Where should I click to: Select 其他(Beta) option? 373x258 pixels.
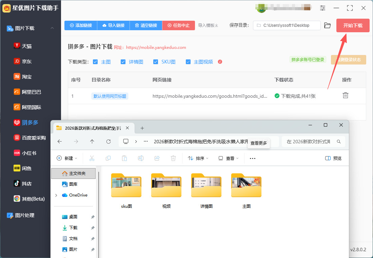click(x=29, y=199)
